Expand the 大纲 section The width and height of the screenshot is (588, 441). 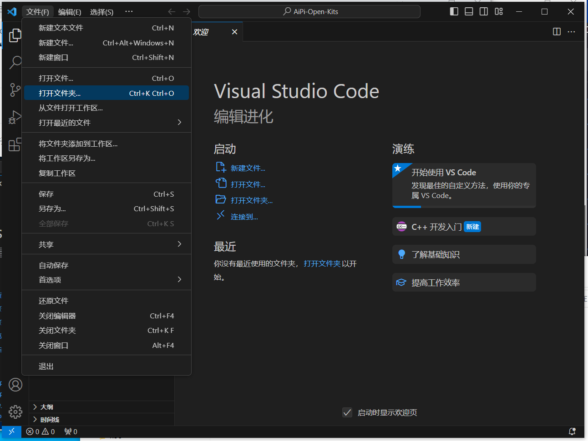[x=102, y=407]
